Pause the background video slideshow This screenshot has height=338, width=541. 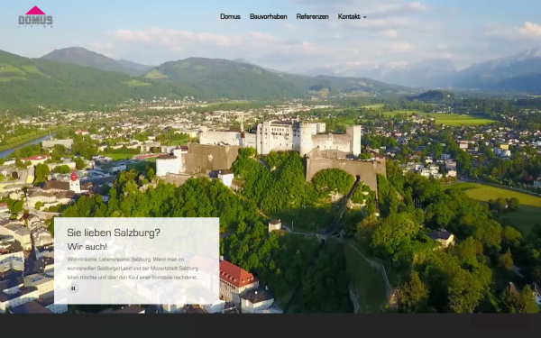[x=73, y=288]
